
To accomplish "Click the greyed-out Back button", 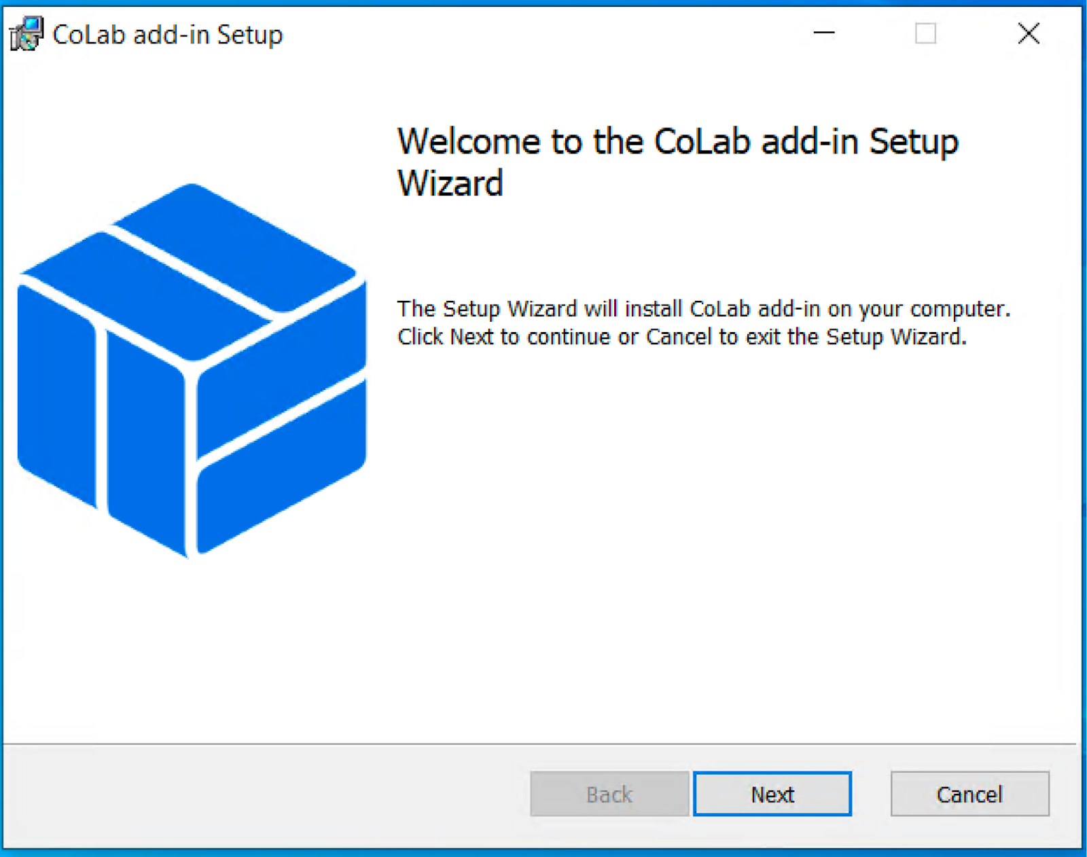I will point(609,793).
